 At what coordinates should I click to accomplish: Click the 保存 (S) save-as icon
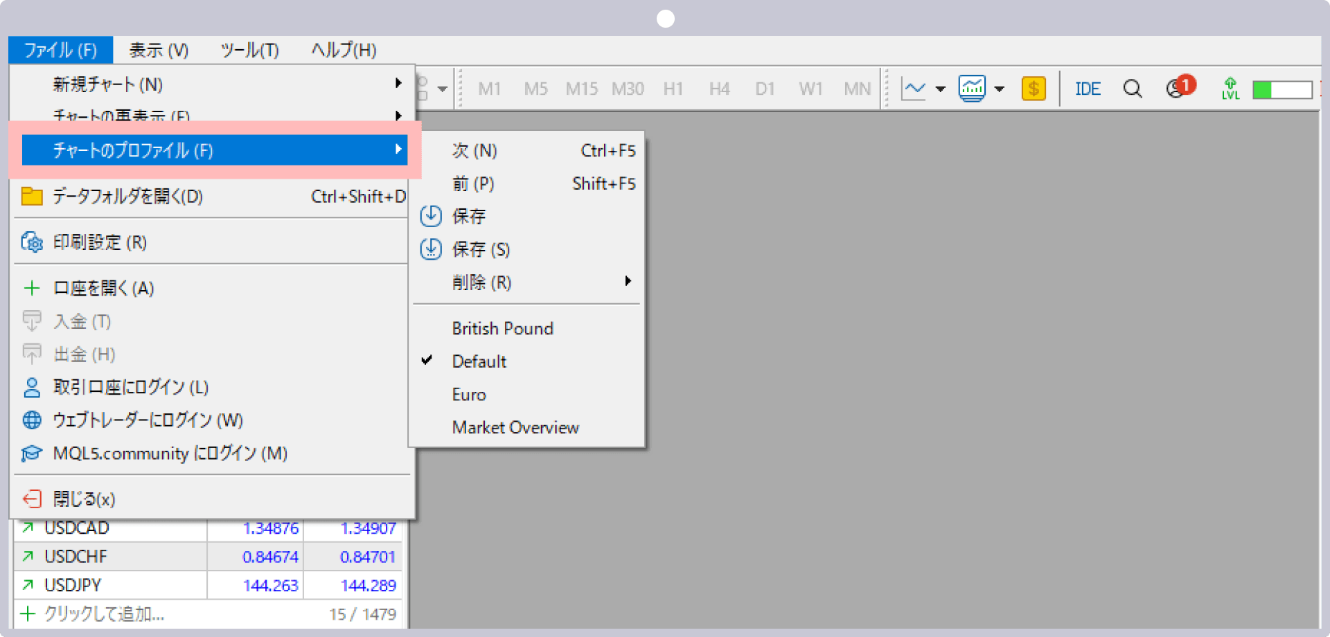431,249
